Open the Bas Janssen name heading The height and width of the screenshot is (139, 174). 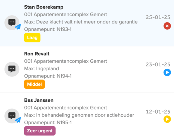tap(39, 100)
